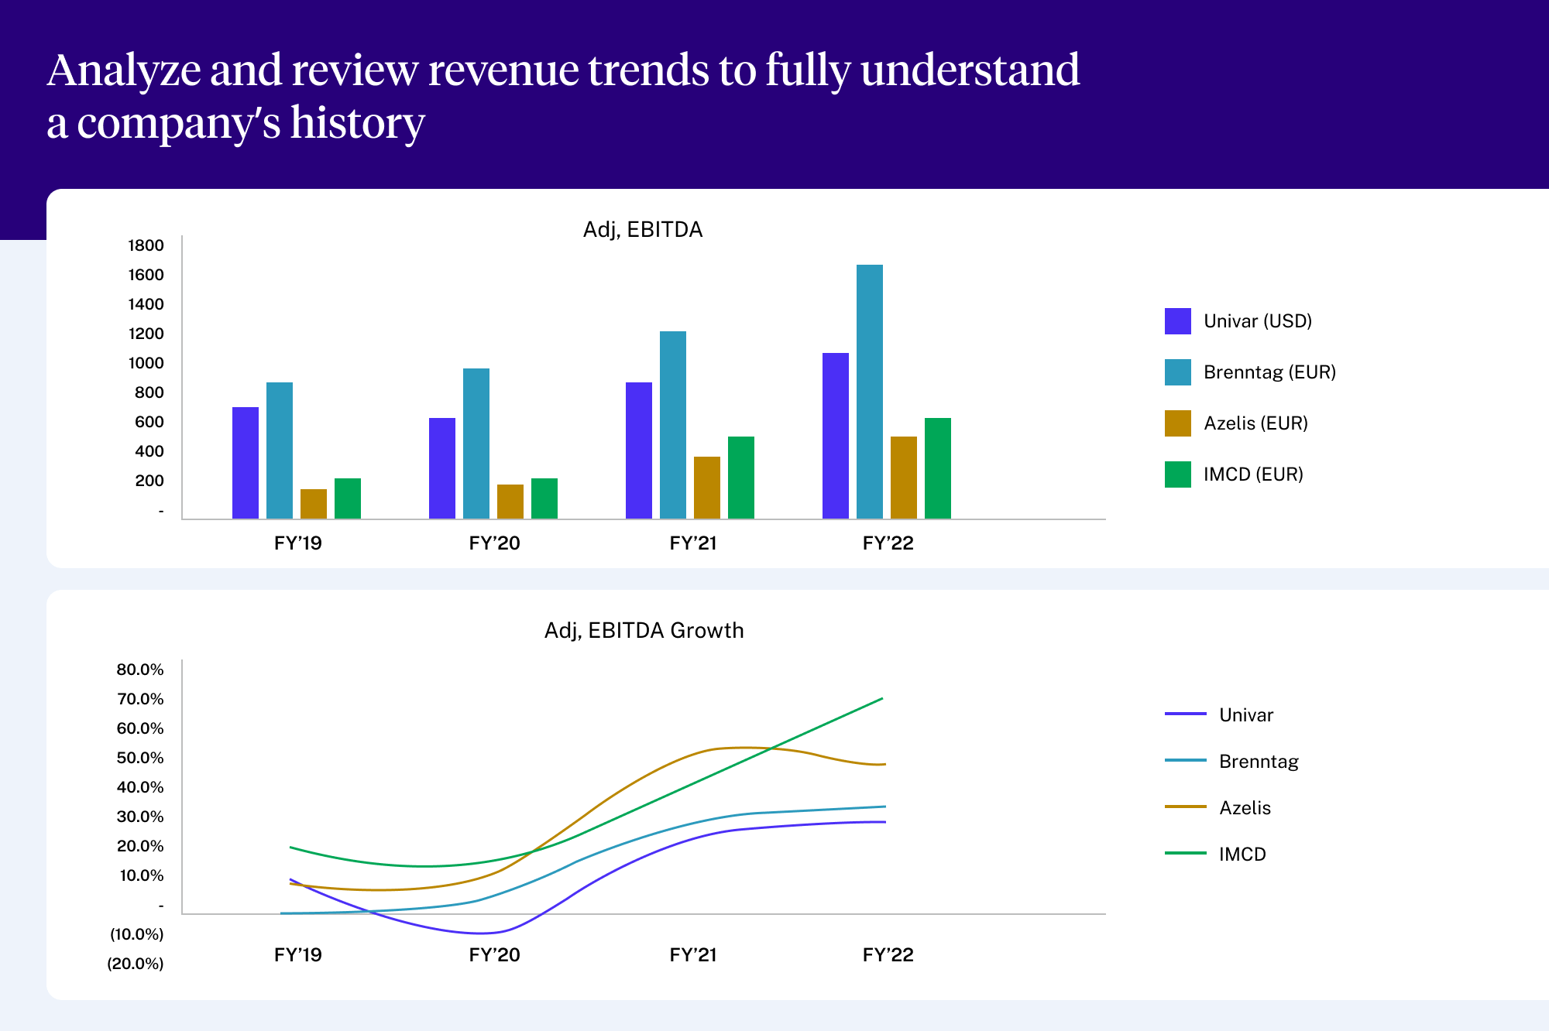Screen dimensions: 1549x1031
Task: Click the Brenntag (EUR) blue legend swatch
Action: [1177, 372]
